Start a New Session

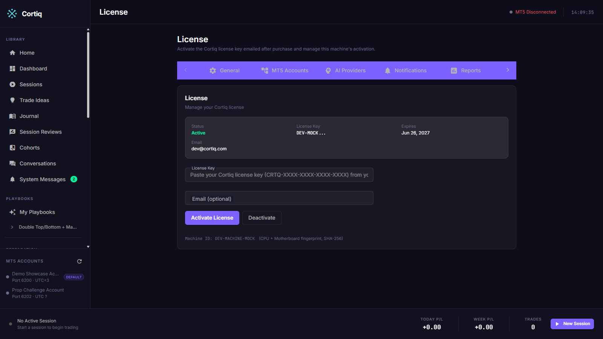point(572,324)
